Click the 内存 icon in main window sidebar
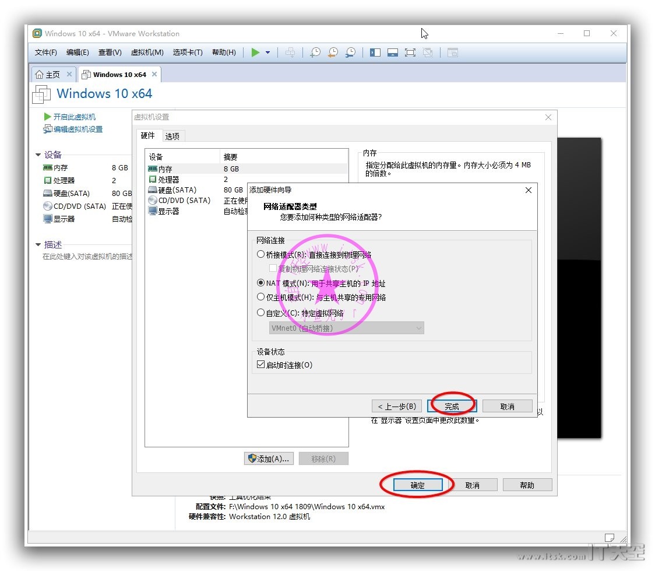655x571 pixels. (x=48, y=167)
